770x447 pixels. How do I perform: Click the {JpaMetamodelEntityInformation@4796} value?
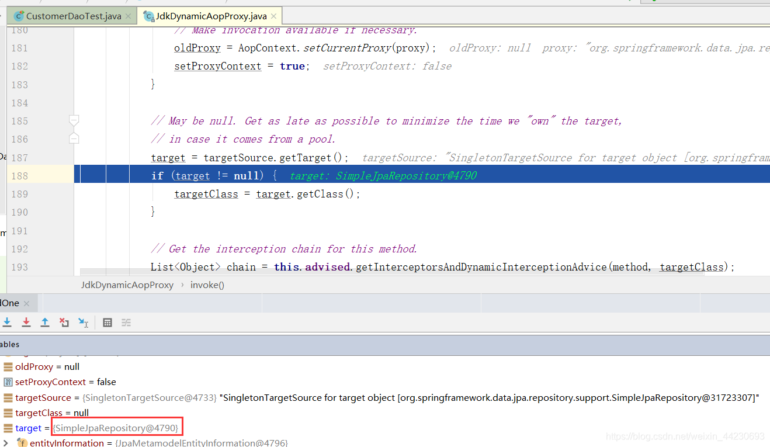[202, 443]
